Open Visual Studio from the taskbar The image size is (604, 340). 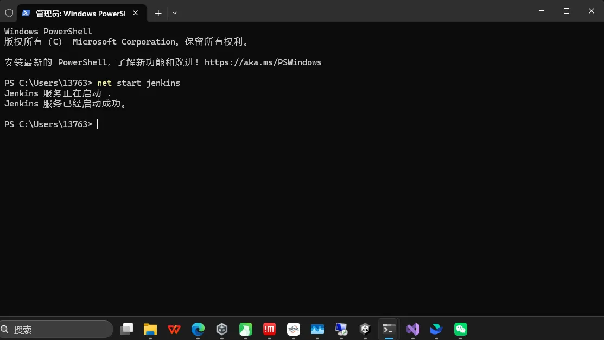pyautogui.click(x=413, y=329)
